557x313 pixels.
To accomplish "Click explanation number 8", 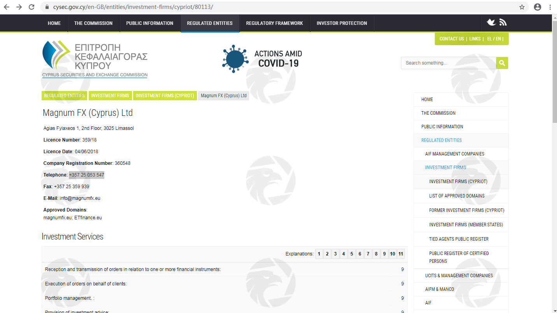I will (376, 254).
